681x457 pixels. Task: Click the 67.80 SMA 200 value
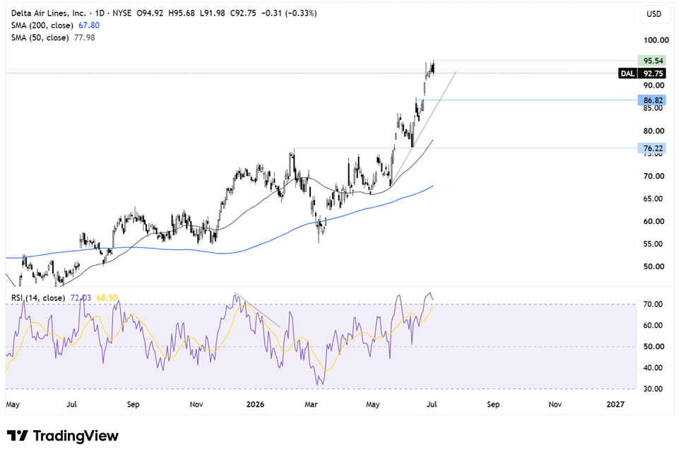89,25
